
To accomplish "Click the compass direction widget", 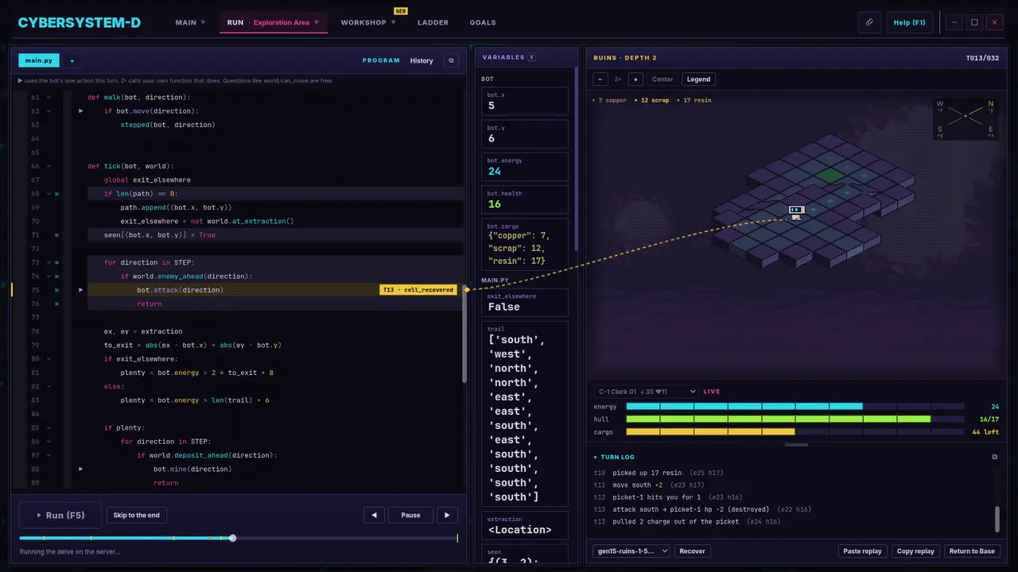I will 966,118.
